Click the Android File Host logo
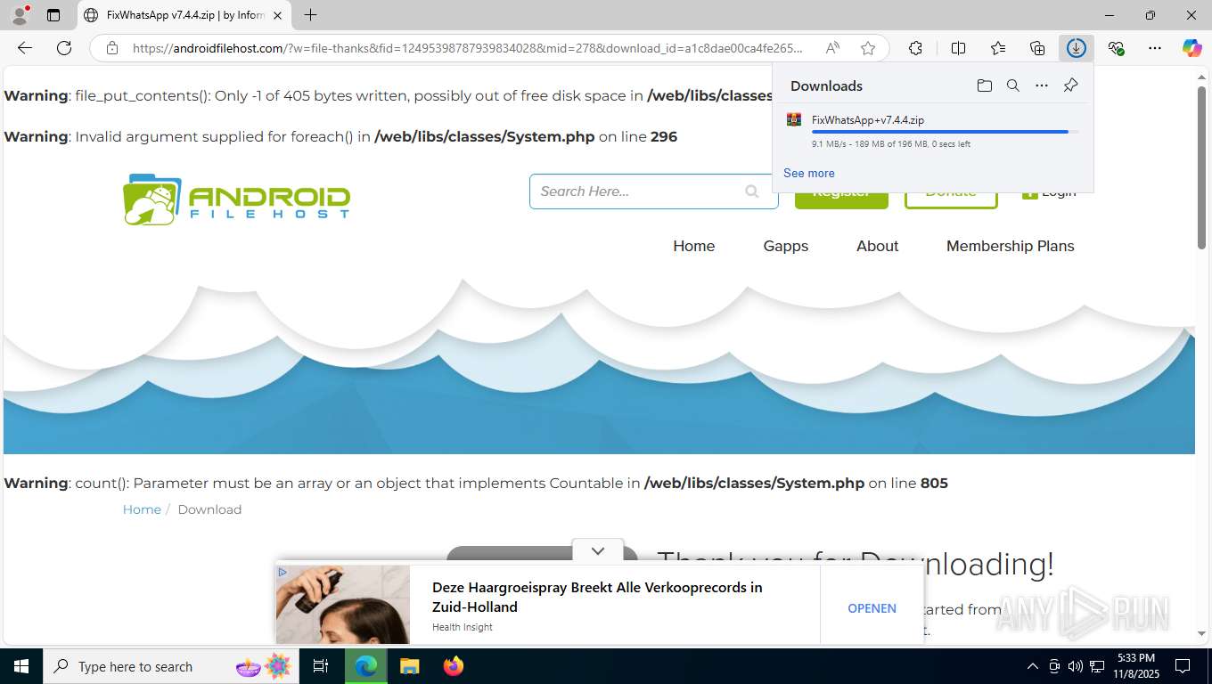 tap(236, 199)
